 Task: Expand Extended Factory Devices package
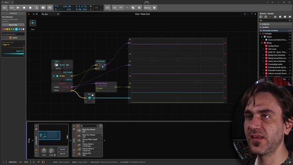(264, 71)
